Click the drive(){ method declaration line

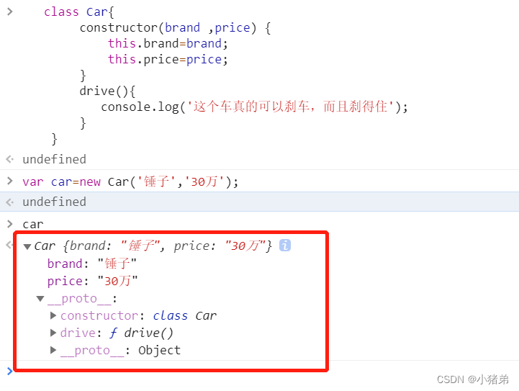[107, 91]
